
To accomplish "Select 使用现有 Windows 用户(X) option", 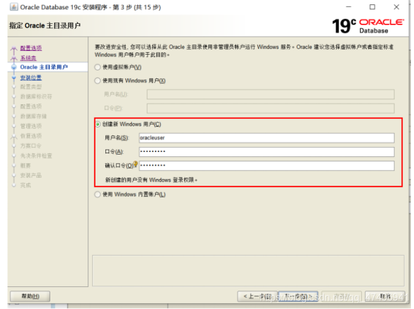I will [x=98, y=80].
